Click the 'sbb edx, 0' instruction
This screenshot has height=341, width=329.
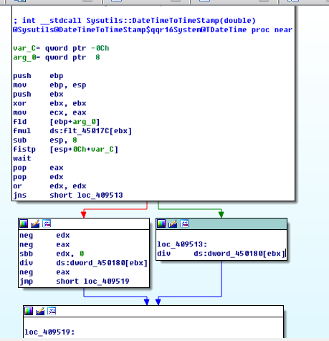[x=52, y=254]
